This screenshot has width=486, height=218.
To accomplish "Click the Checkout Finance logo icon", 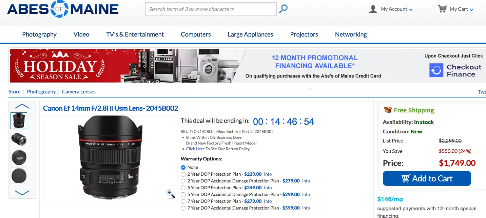I will [x=436, y=70].
